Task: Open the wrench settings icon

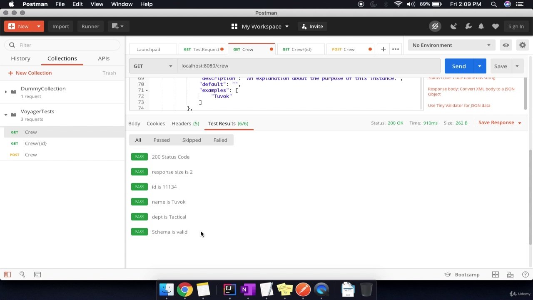Action: pos(468,26)
